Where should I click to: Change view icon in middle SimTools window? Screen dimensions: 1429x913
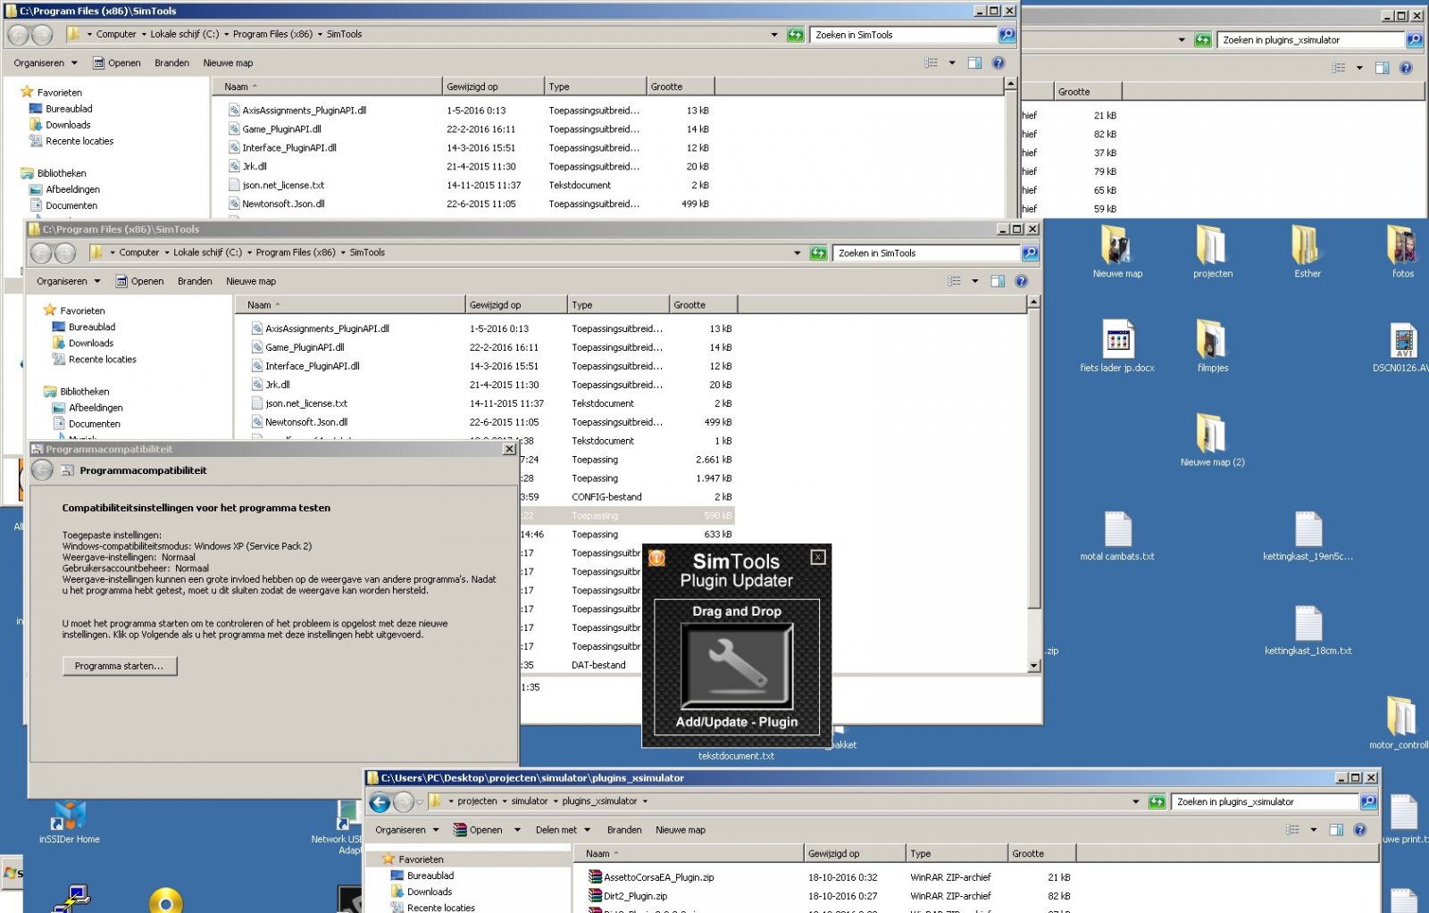pos(954,281)
